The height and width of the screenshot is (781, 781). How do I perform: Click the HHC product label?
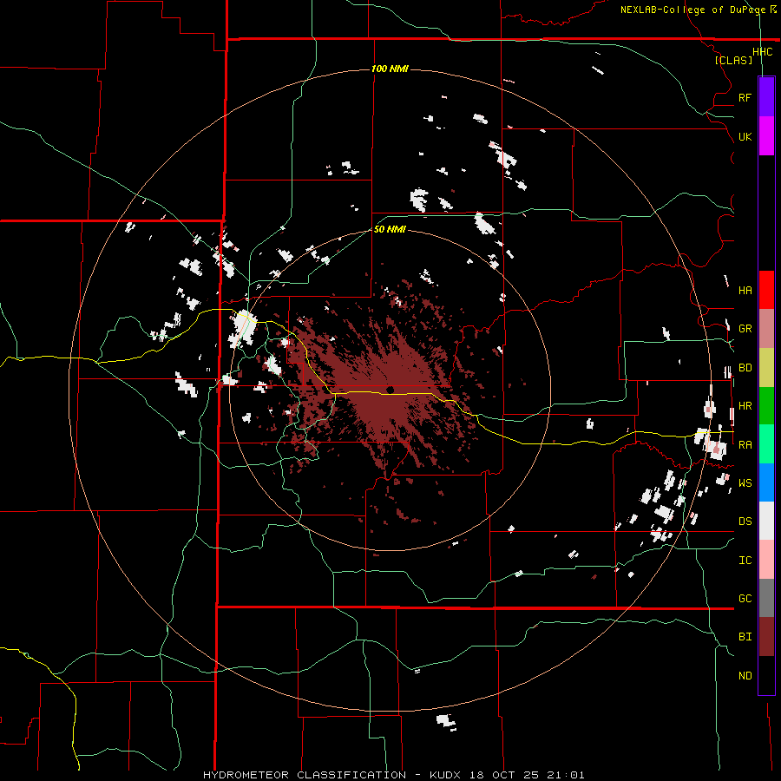(762, 52)
